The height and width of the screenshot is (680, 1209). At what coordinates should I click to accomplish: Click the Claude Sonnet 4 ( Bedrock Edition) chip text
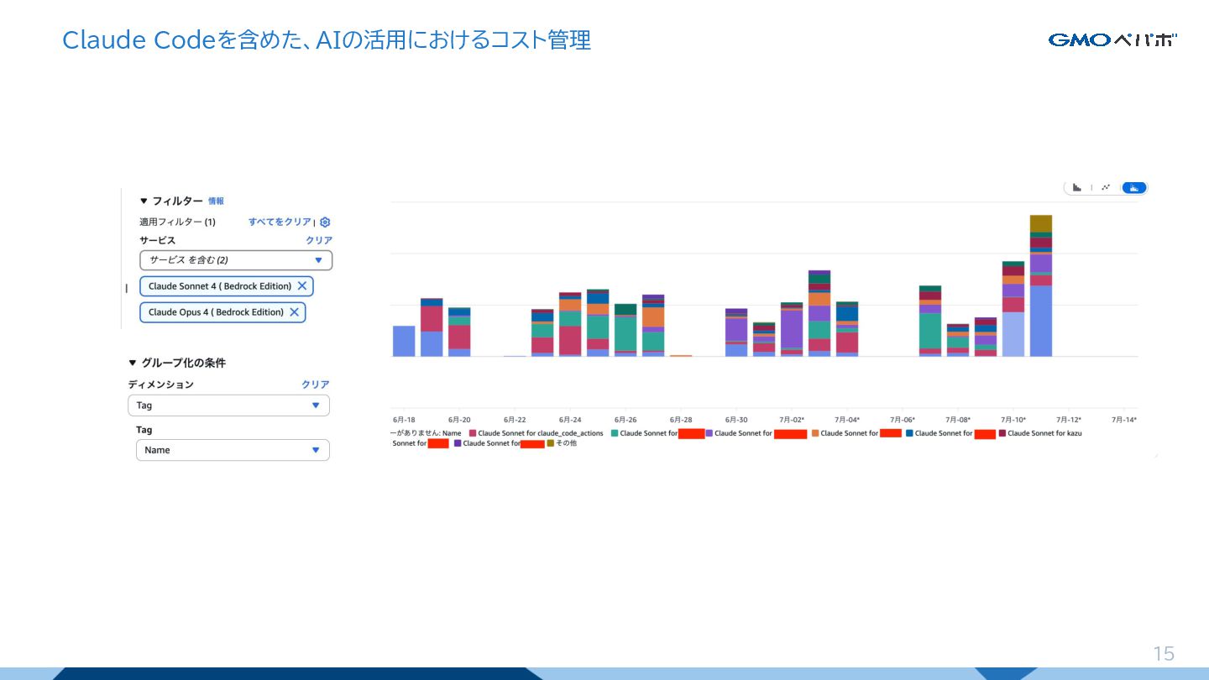coord(220,286)
